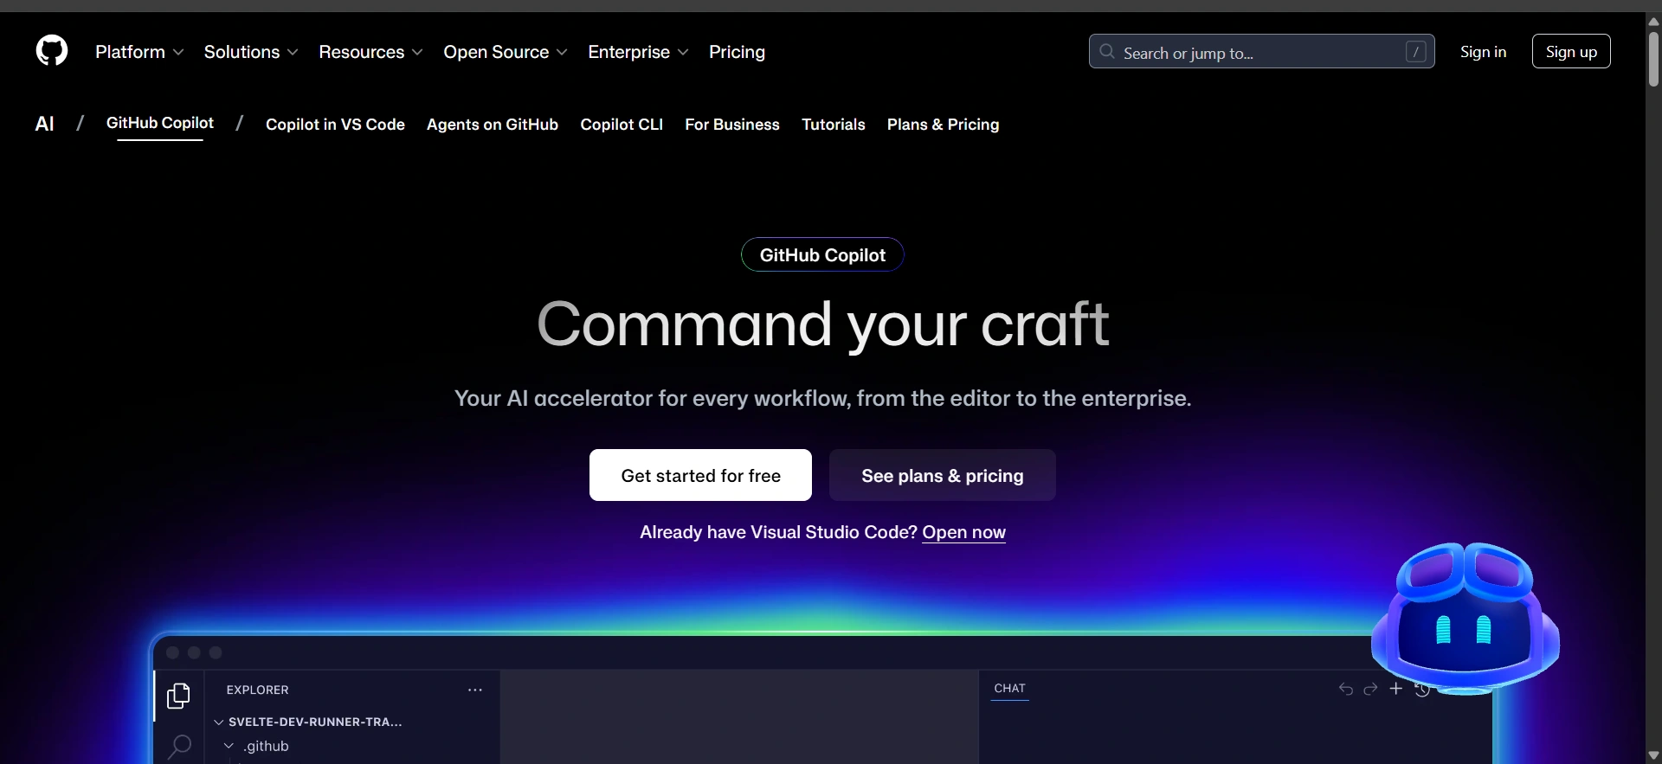Expand the Platform menu
The height and width of the screenshot is (764, 1662).
pos(139,52)
